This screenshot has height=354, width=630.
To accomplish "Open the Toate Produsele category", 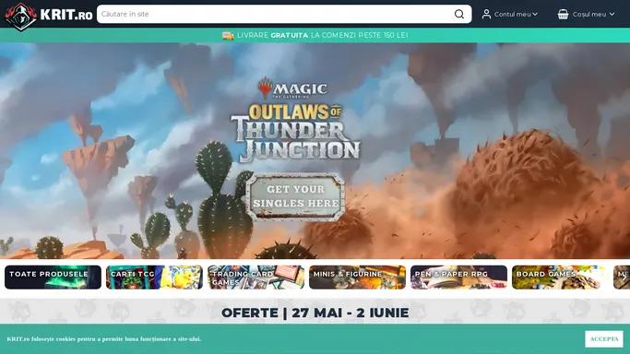I will (x=53, y=277).
